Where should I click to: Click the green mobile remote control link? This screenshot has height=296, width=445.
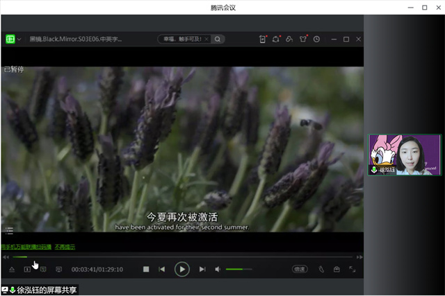tap(26, 247)
